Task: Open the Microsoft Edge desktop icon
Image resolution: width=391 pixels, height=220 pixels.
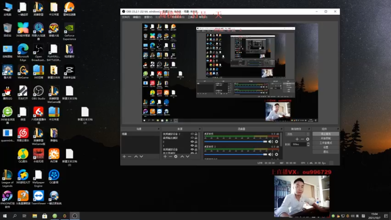Action: pos(23,52)
